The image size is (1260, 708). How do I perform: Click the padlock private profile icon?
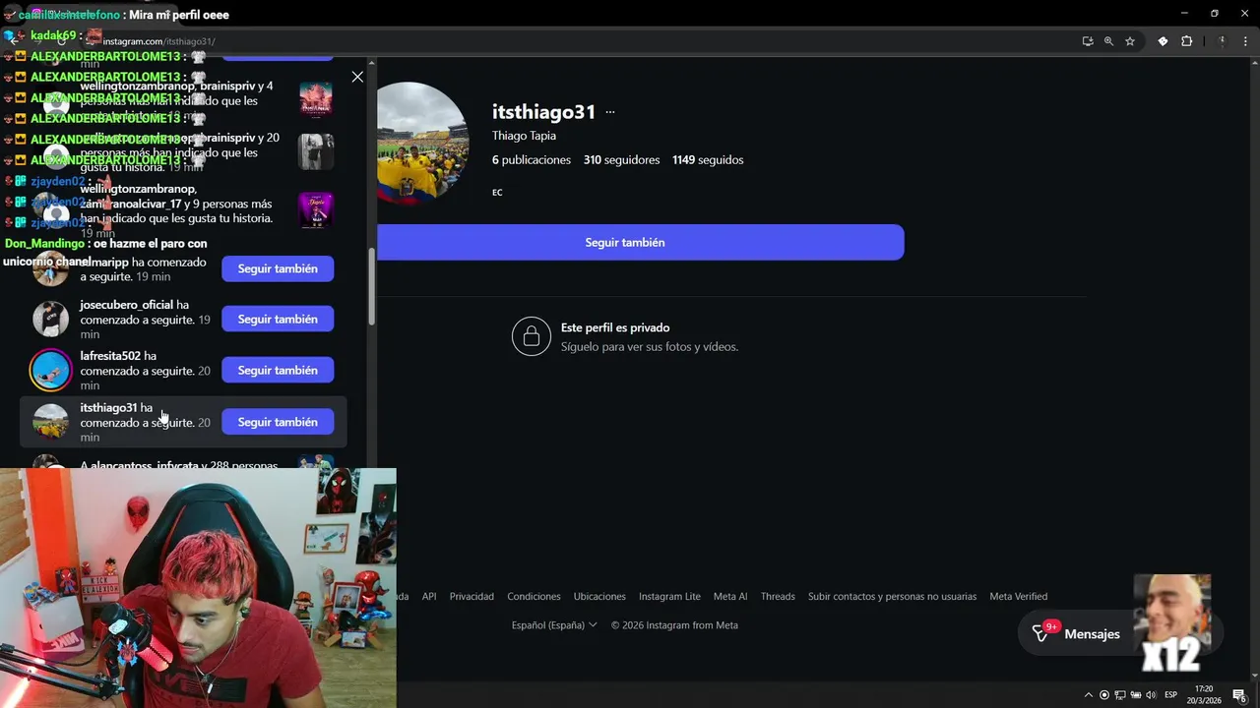(532, 337)
